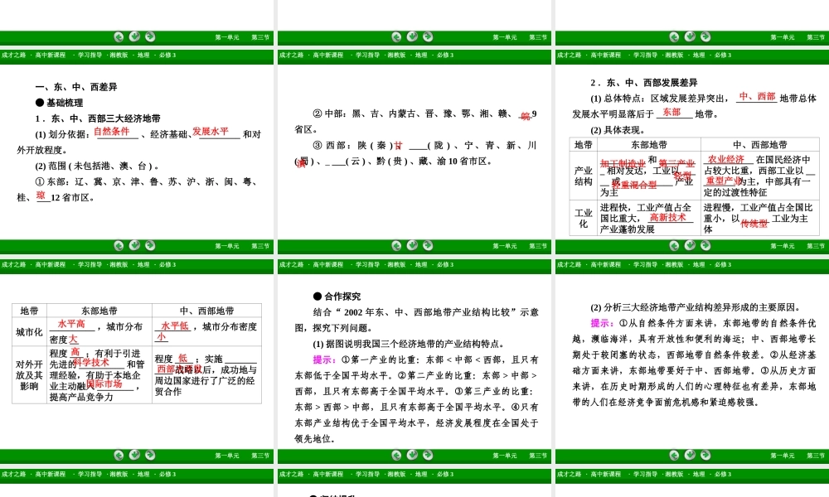
Task: Click the back arrow in the bottom-left slide footer
Action: 119,454
